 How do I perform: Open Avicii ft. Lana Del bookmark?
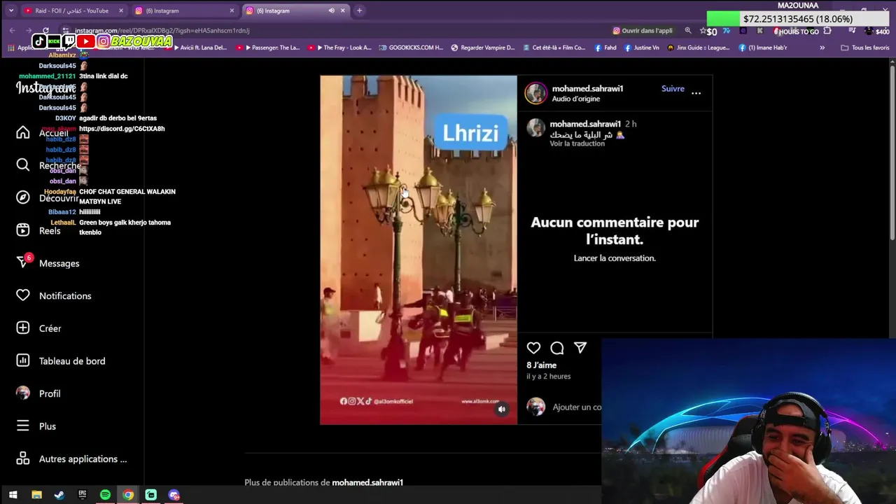pyautogui.click(x=199, y=48)
